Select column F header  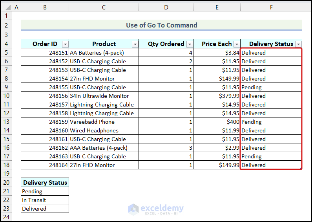pos(271,7)
